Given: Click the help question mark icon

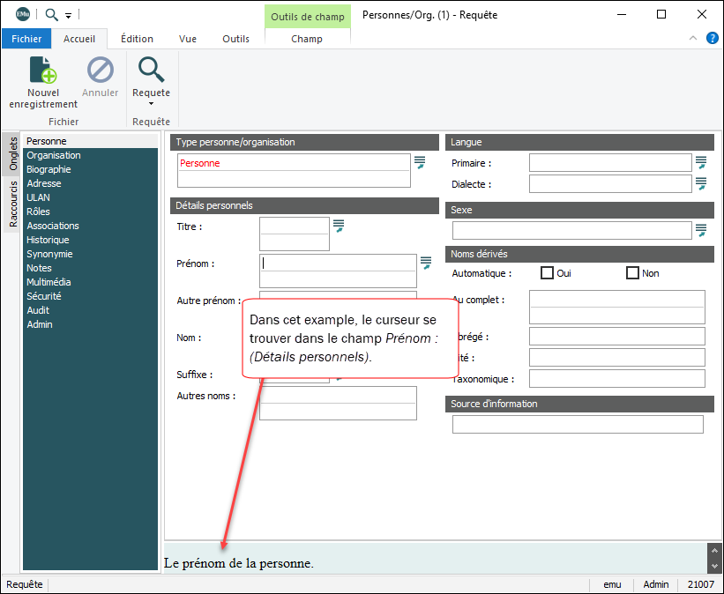Looking at the screenshot, I should [x=712, y=38].
